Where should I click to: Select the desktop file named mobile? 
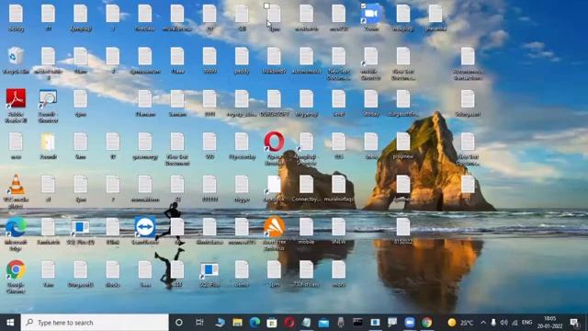click(306, 227)
